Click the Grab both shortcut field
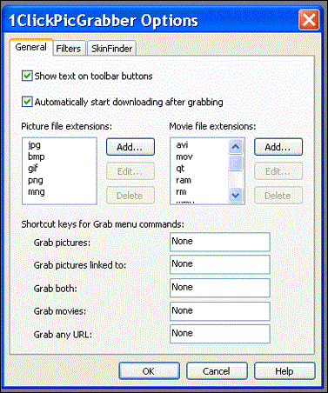The image size is (328, 393). (x=220, y=288)
